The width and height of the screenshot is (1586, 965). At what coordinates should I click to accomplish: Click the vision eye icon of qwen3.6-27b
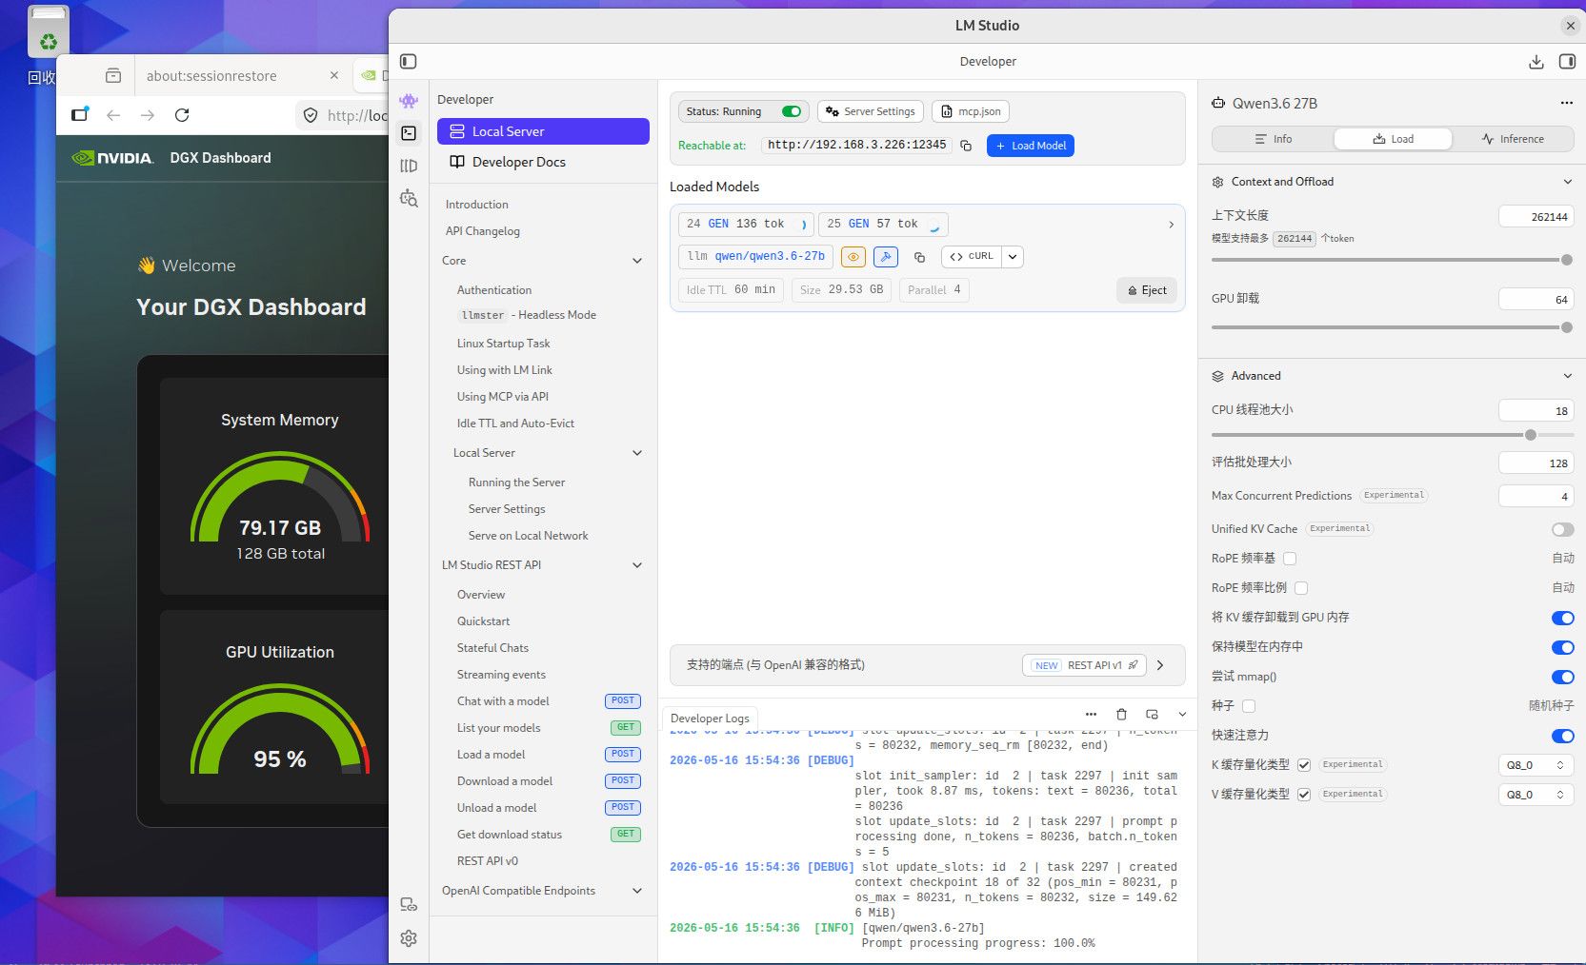pos(853,257)
